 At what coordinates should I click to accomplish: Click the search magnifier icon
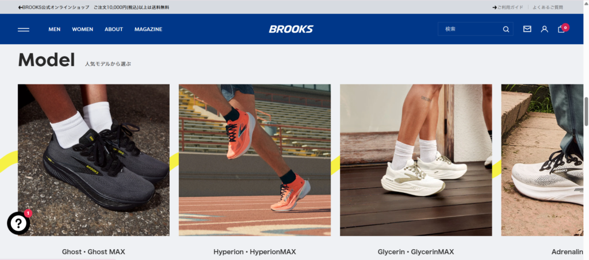pyautogui.click(x=506, y=29)
